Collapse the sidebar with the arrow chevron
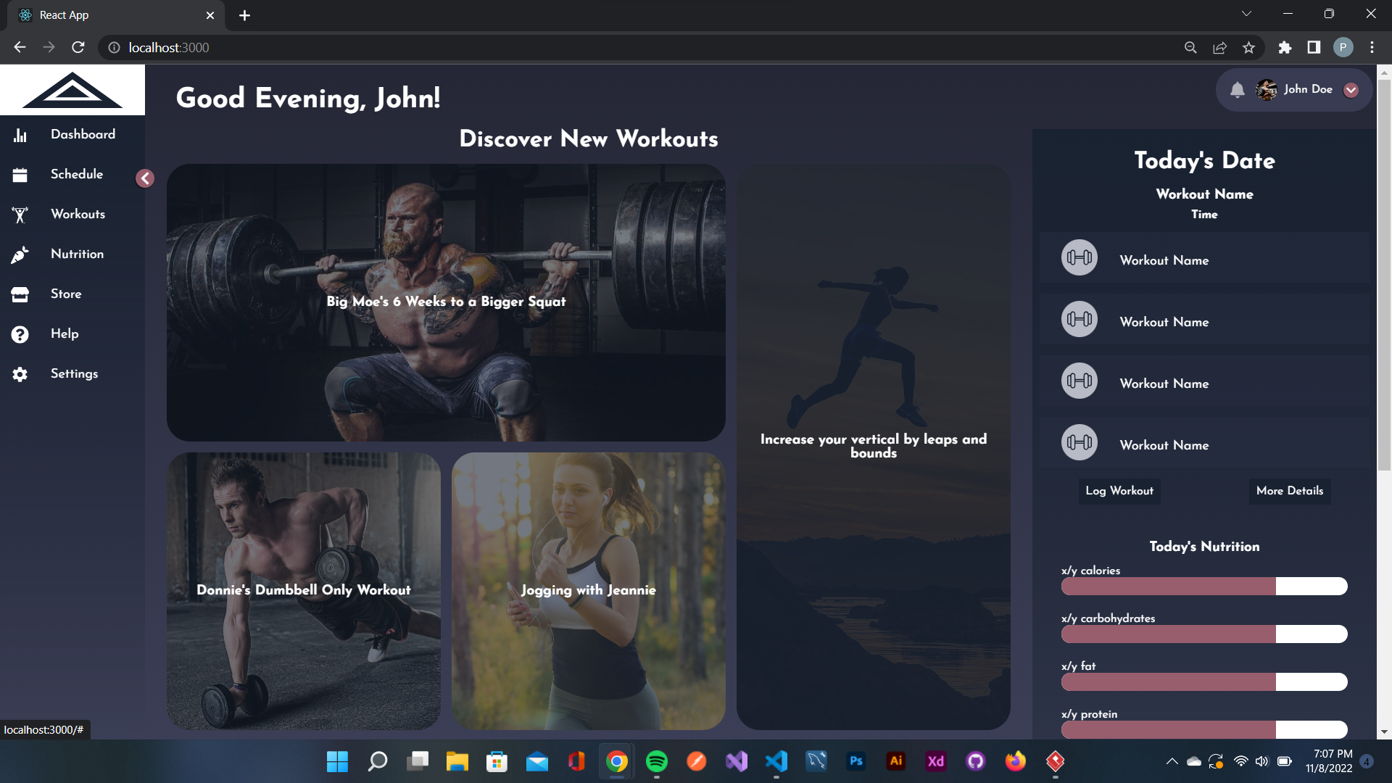 [144, 178]
